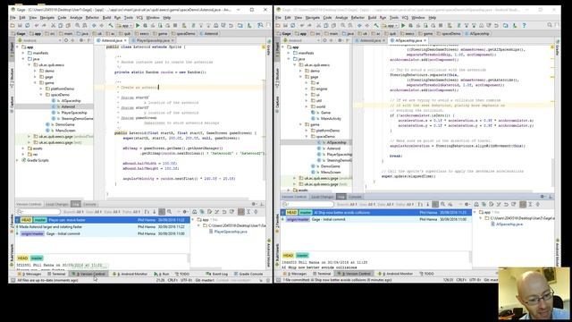
Task: Click the Find magnifier in left window toolbar
Action: click(78, 26)
